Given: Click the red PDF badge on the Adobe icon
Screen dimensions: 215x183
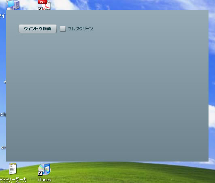Looking at the screenshot, I should click(x=43, y=2).
